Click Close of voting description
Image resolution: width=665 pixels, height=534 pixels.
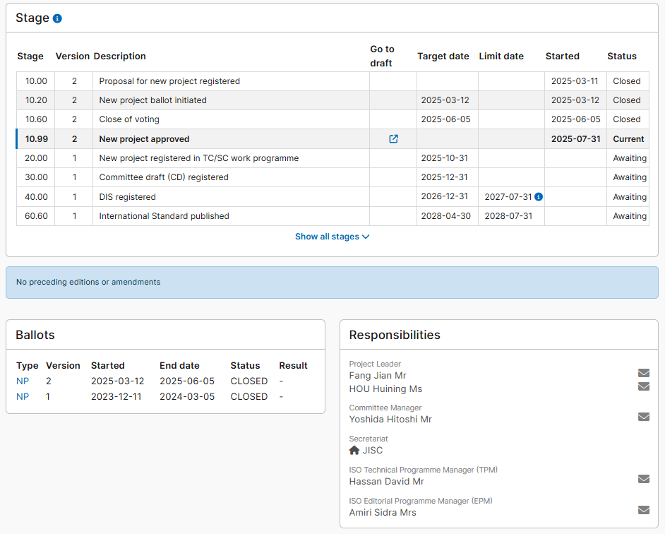(129, 119)
